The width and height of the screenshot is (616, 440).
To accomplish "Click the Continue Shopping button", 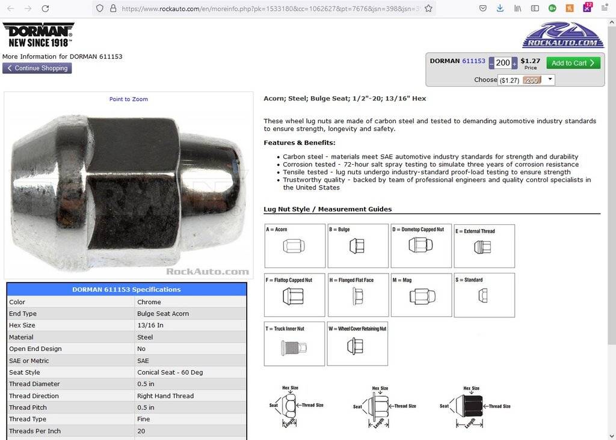I will [37, 69].
